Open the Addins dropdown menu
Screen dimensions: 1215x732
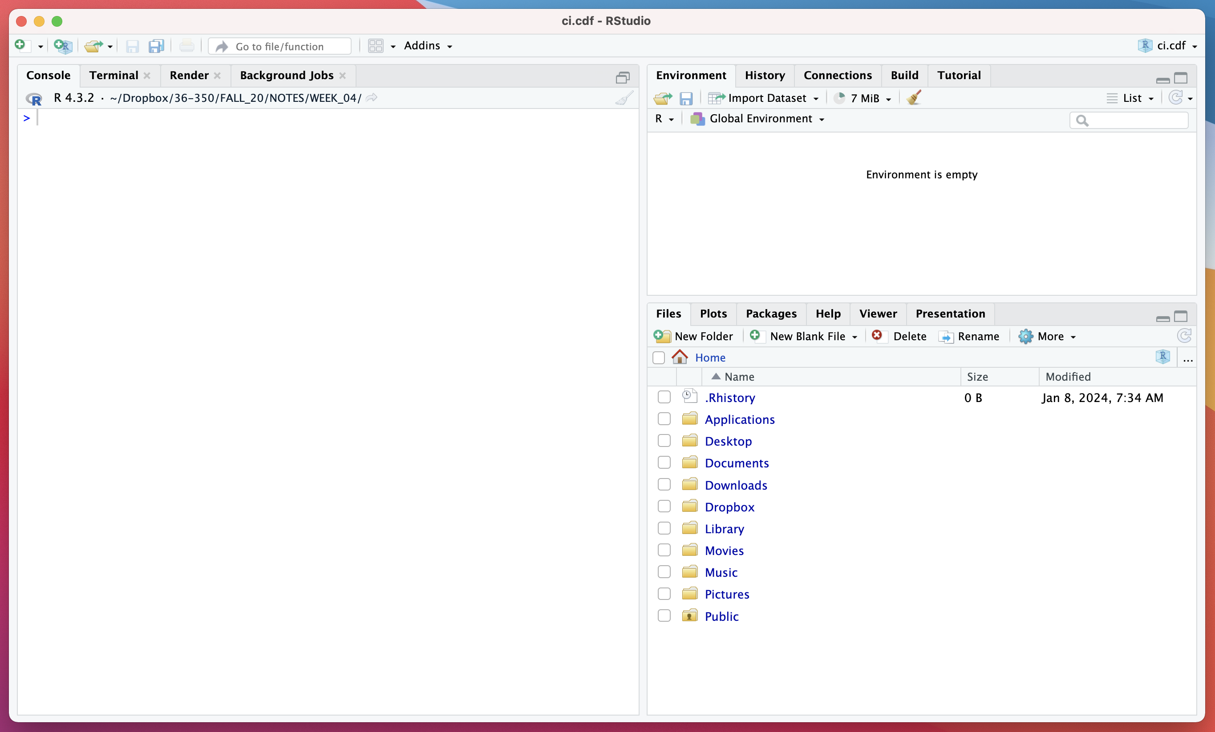coord(428,46)
